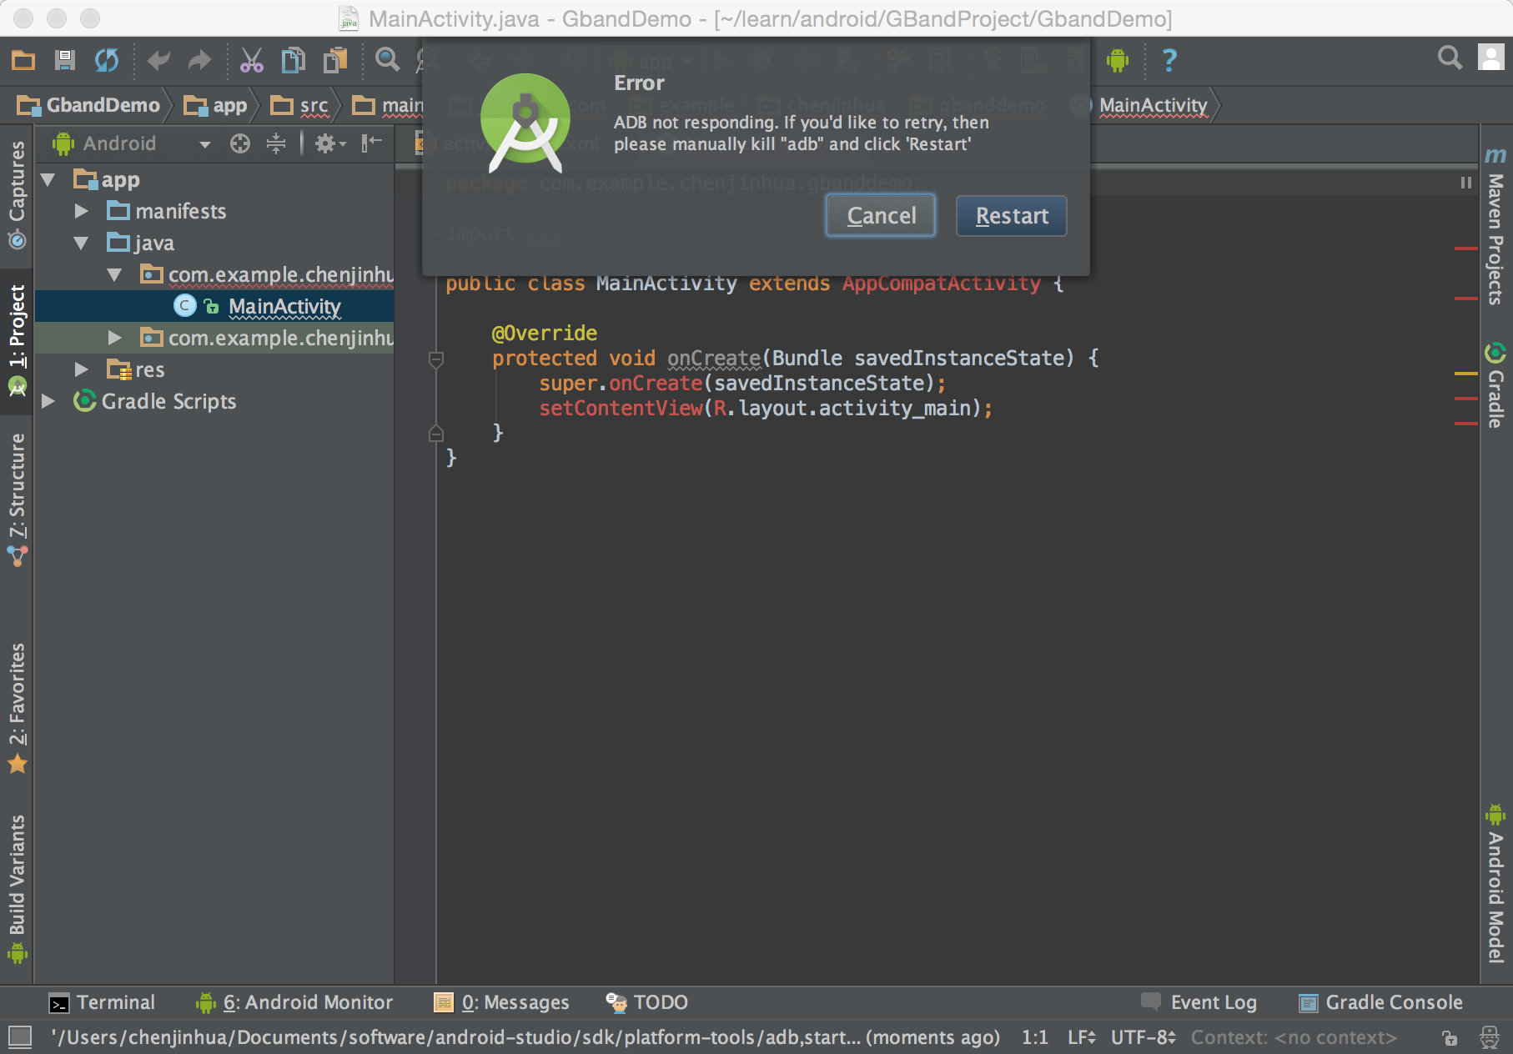Screen dimensions: 1513x1054
Task: Open the 0: Messages tool window
Action: point(501,1002)
